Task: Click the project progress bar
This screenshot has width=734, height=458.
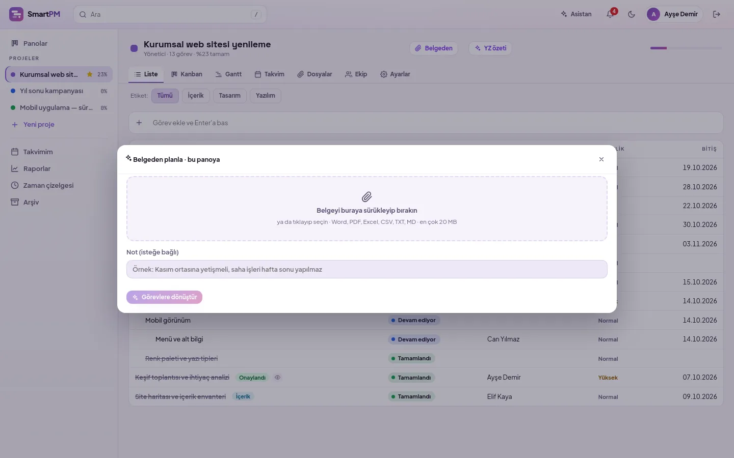Action: click(x=686, y=48)
